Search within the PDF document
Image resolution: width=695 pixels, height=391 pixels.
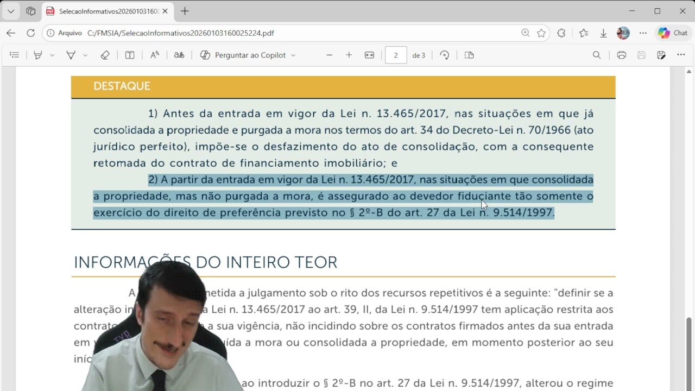[597, 55]
